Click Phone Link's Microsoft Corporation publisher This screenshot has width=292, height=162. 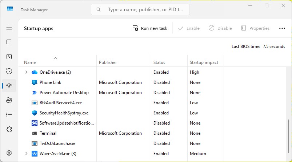(x=120, y=82)
